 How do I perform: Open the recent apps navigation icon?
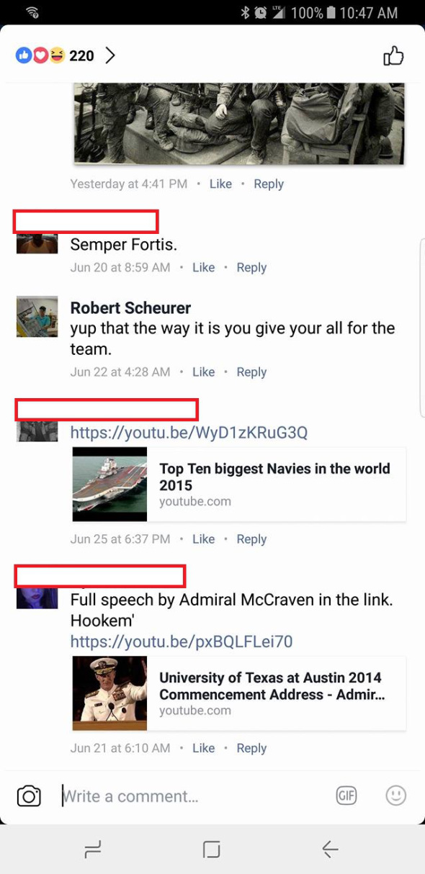tap(93, 850)
